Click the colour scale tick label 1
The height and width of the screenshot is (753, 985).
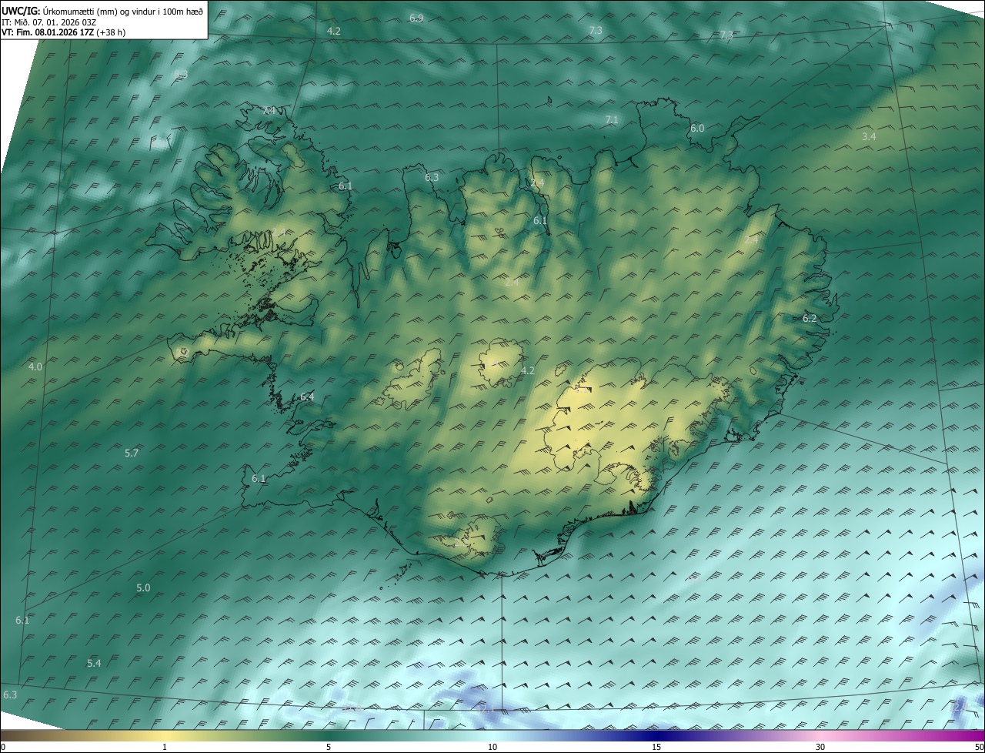(165, 747)
